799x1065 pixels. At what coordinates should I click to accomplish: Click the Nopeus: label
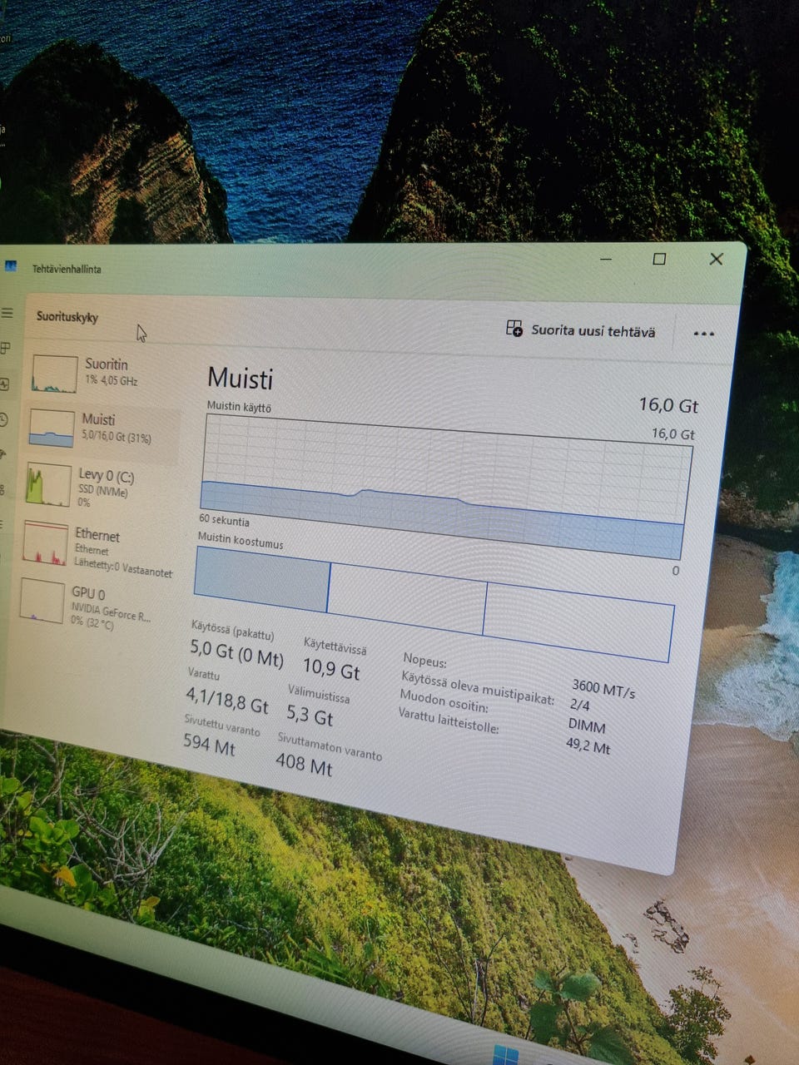(424, 661)
